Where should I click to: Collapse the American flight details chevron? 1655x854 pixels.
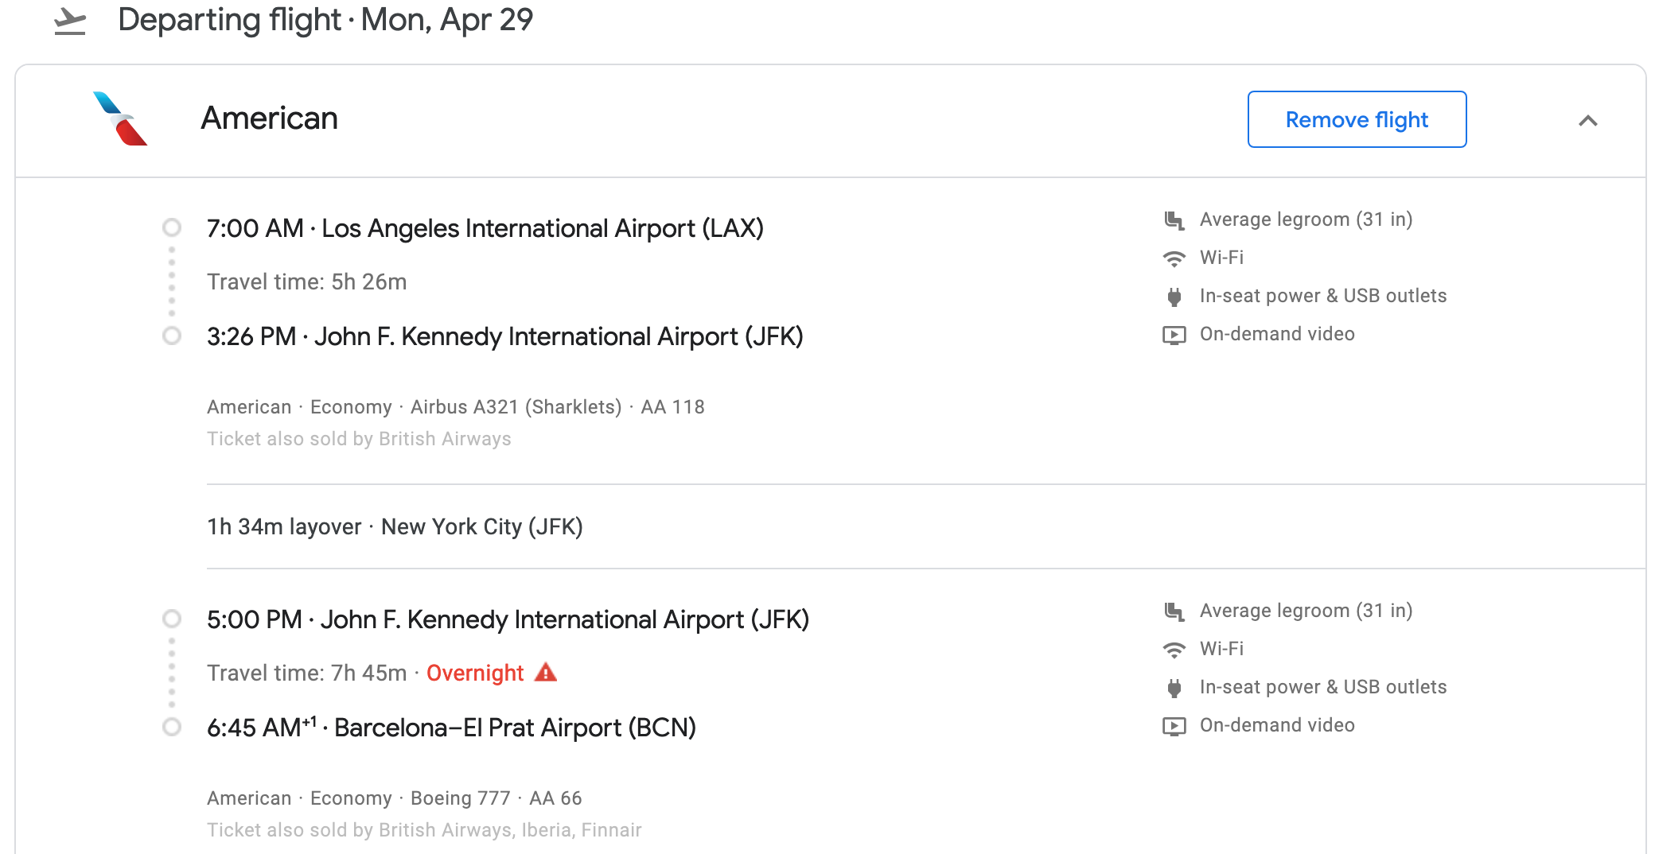[1587, 121]
